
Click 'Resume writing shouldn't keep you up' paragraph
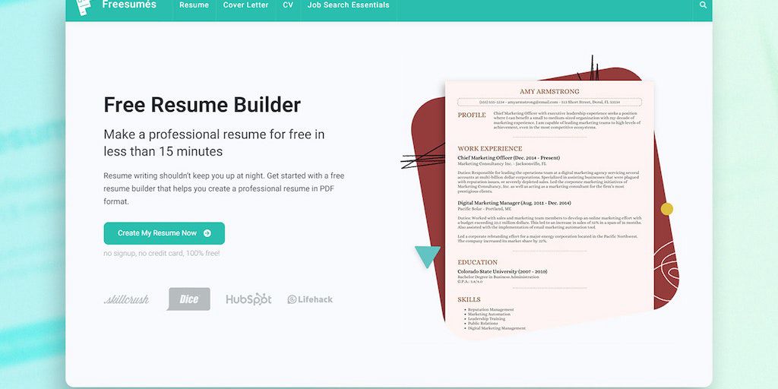coord(224,188)
